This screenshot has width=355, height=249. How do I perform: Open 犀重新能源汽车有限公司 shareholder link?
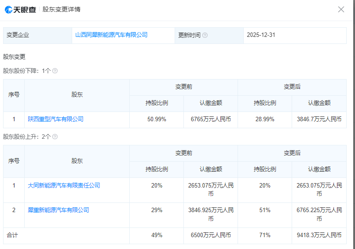[x=59, y=210]
